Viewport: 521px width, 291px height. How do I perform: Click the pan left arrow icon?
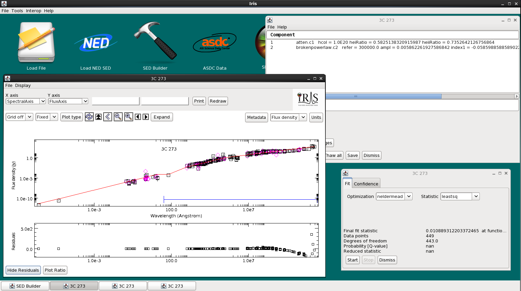138,117
